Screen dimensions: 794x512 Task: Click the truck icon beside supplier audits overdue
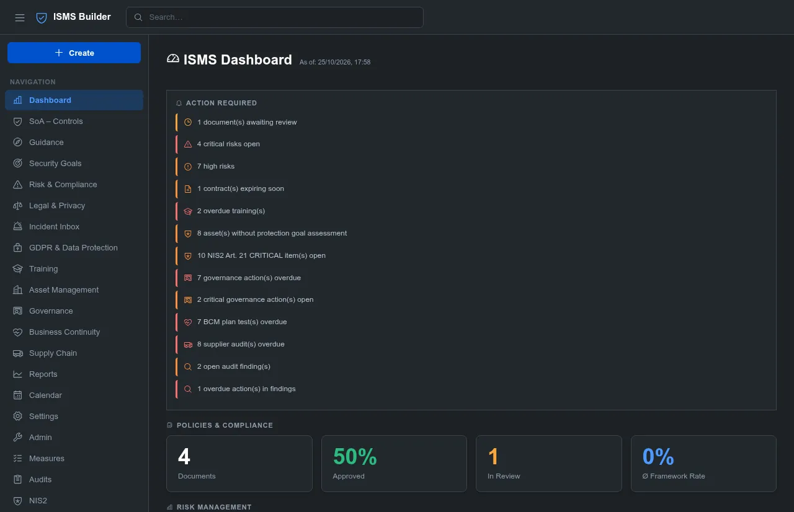click(x=188, y=345)
